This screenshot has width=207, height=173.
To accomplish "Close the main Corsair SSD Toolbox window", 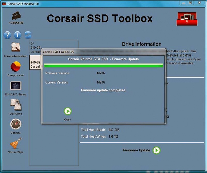I will pos(199,3).
